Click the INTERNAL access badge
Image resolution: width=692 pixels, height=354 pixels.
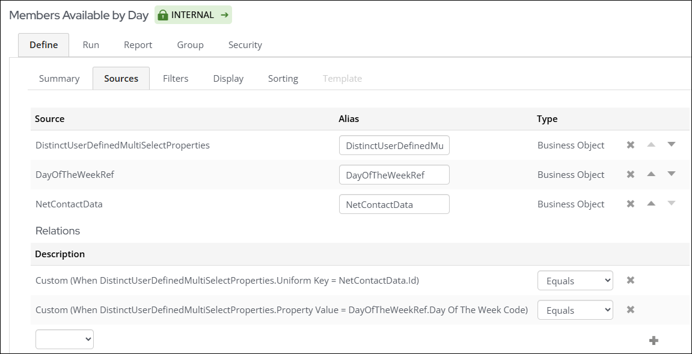(193, 15)
